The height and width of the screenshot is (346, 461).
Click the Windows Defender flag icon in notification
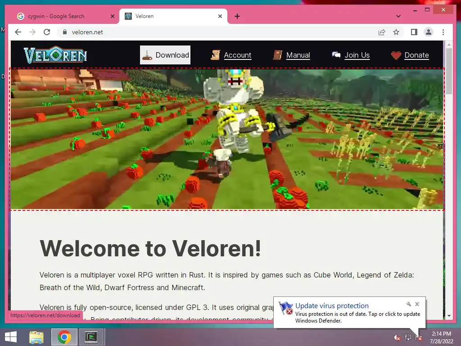pos(285,308)
